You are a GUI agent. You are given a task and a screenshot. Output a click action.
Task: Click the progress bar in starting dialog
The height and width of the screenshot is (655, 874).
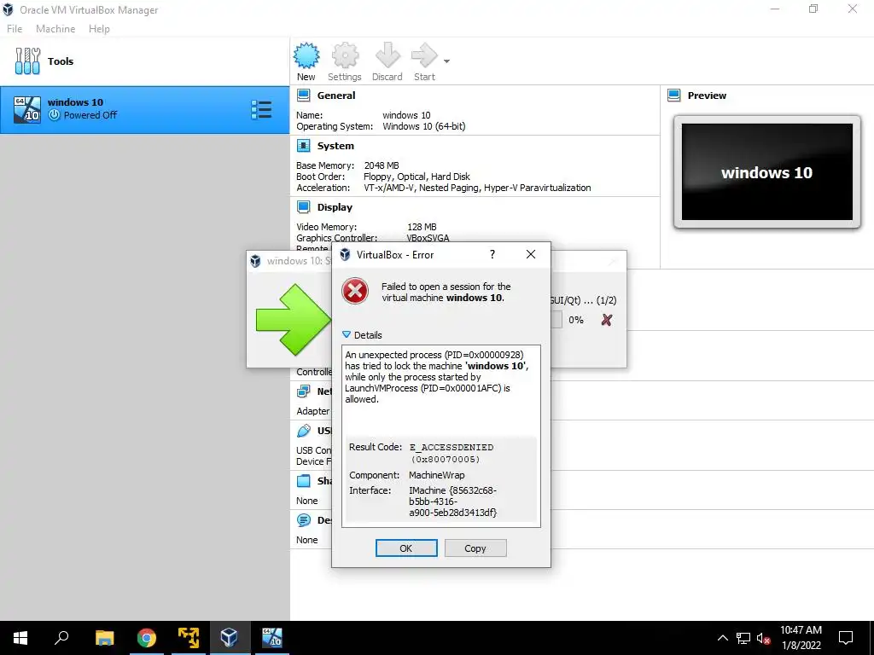pyautogui.click(x=556, y=320)
